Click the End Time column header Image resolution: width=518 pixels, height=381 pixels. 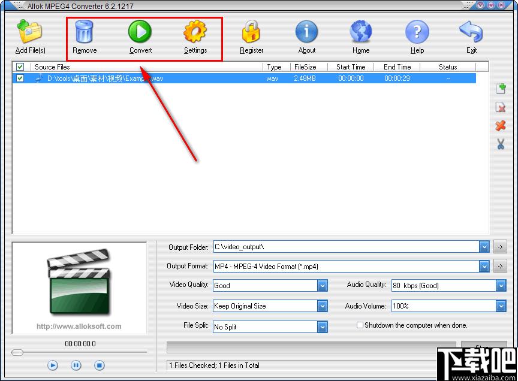click(x=397, y=67)
